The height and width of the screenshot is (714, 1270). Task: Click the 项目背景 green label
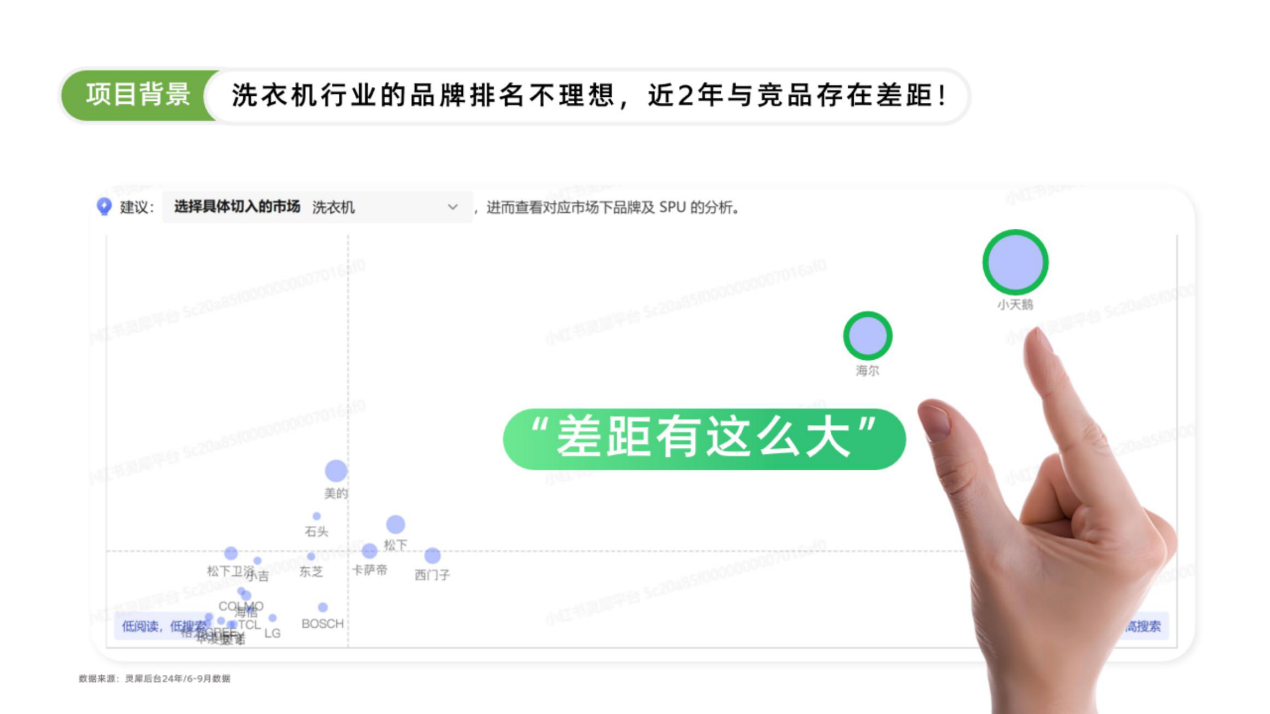139,94
